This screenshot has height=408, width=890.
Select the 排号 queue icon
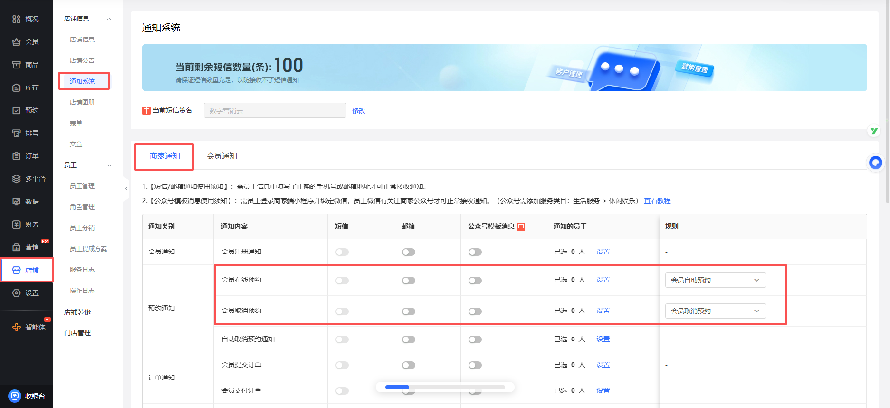16,133
